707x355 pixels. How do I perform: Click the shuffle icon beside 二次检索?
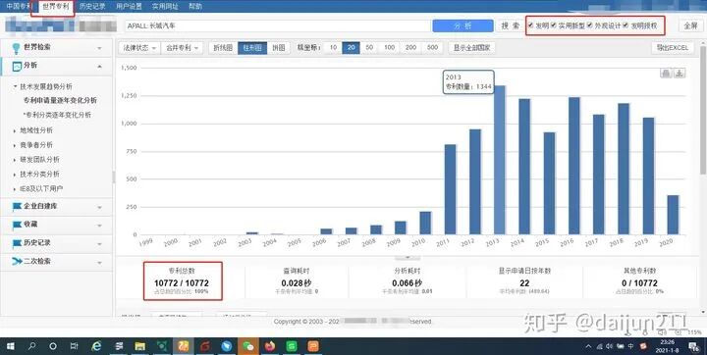tap(17, 261)
